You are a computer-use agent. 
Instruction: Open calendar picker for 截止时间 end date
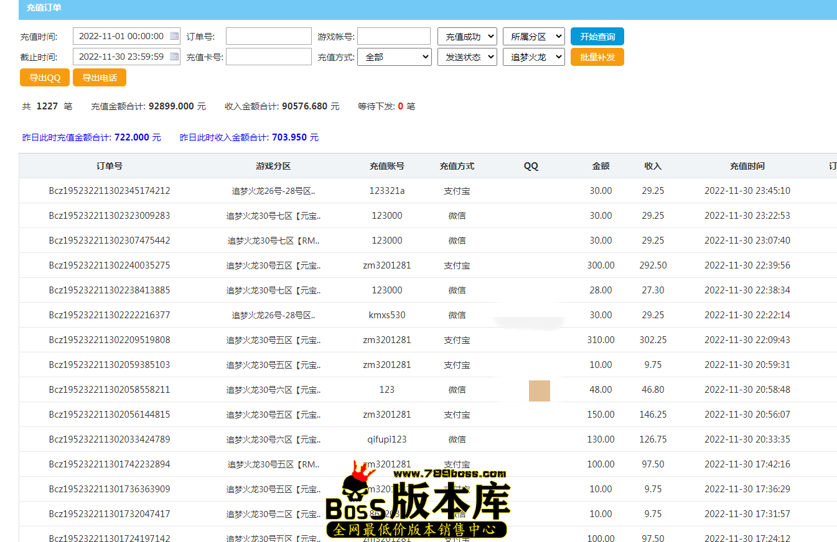click(x=174, y=57)
